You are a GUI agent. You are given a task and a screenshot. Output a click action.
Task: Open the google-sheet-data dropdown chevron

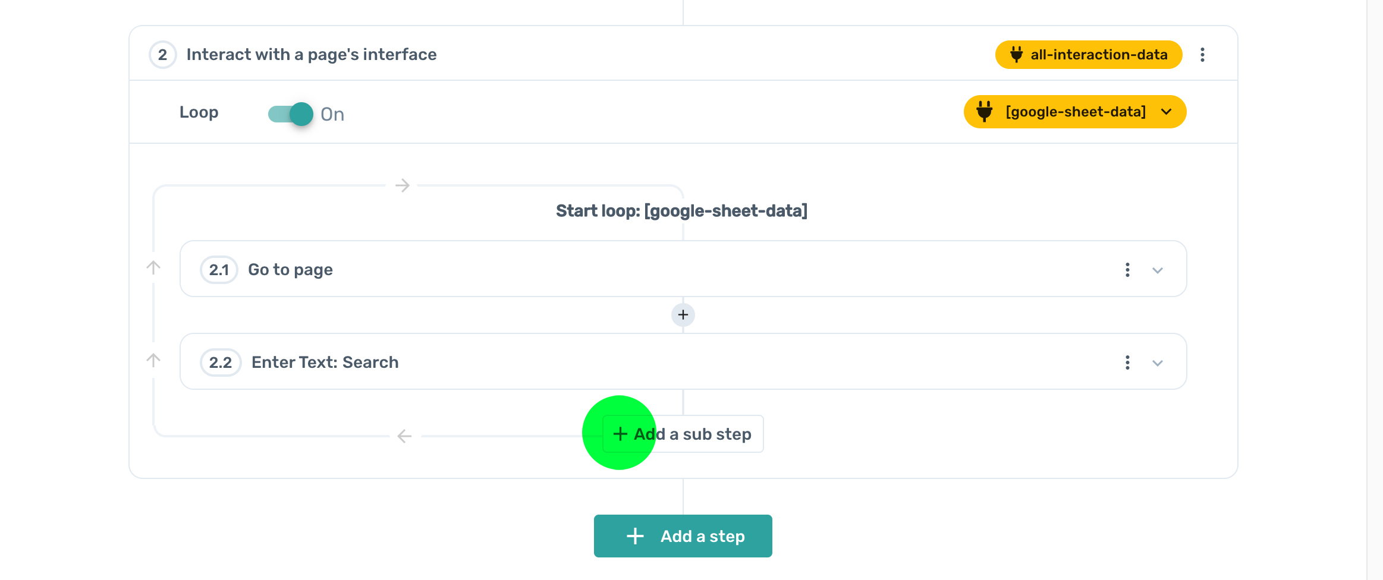pyautogui.click(x=1167, y=112)
